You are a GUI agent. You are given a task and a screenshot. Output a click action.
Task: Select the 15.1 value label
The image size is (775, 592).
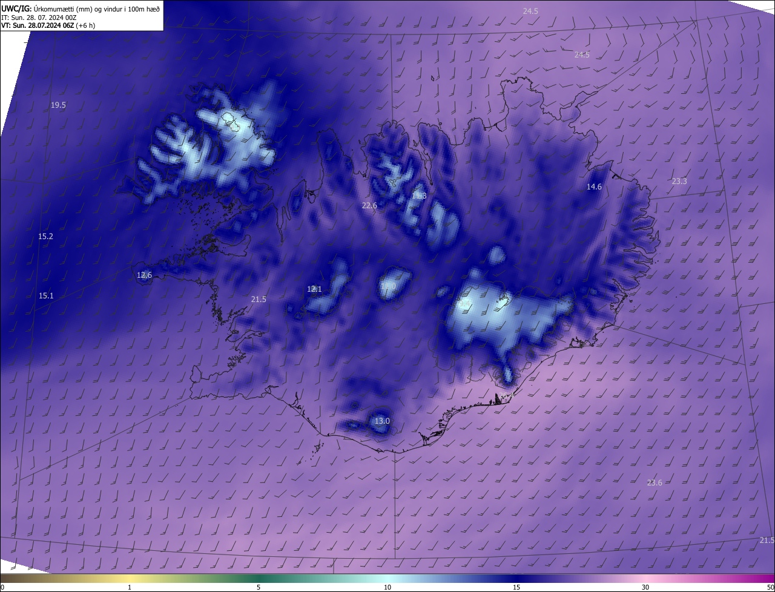[46, 296]
